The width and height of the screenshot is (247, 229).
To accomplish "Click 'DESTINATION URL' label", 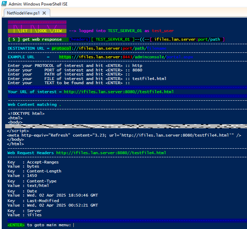I will (x=26, y=48).
